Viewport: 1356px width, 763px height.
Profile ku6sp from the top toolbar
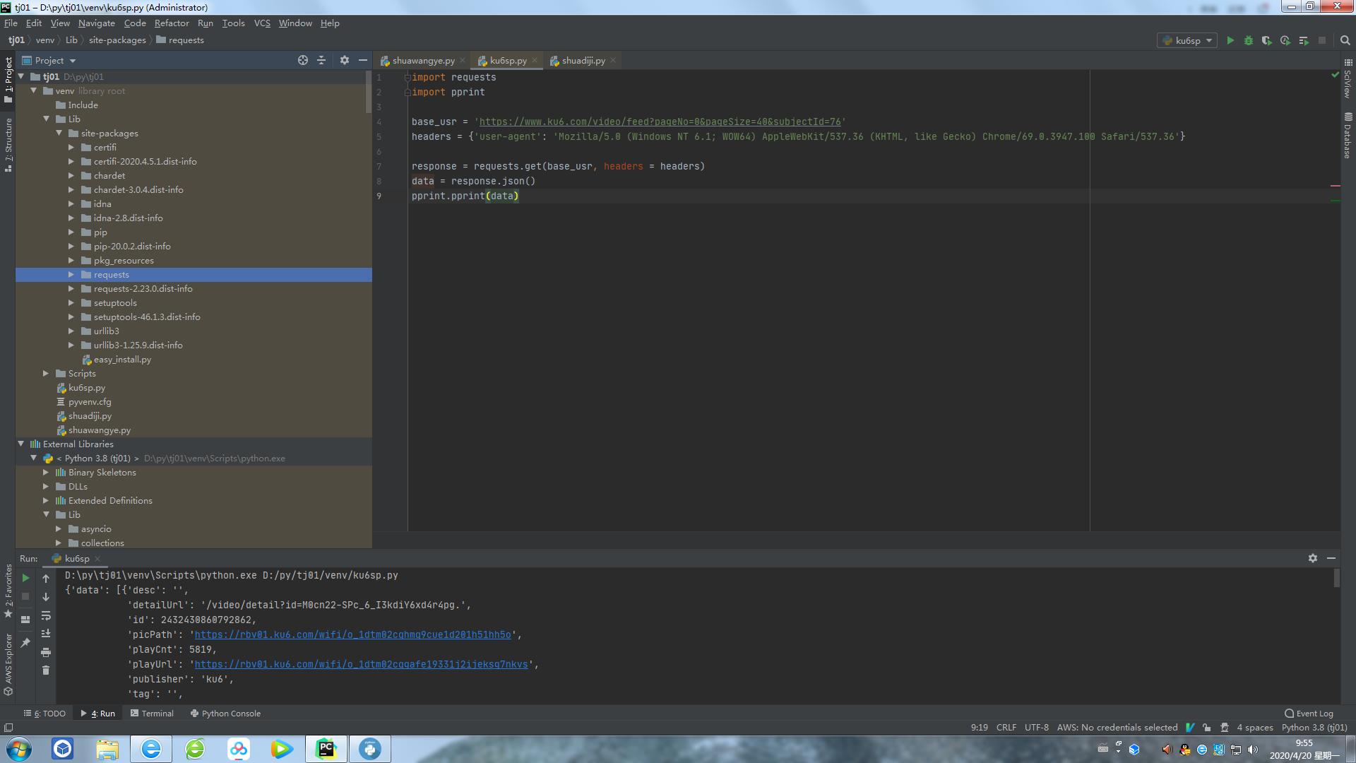(x=1285, y=41)
